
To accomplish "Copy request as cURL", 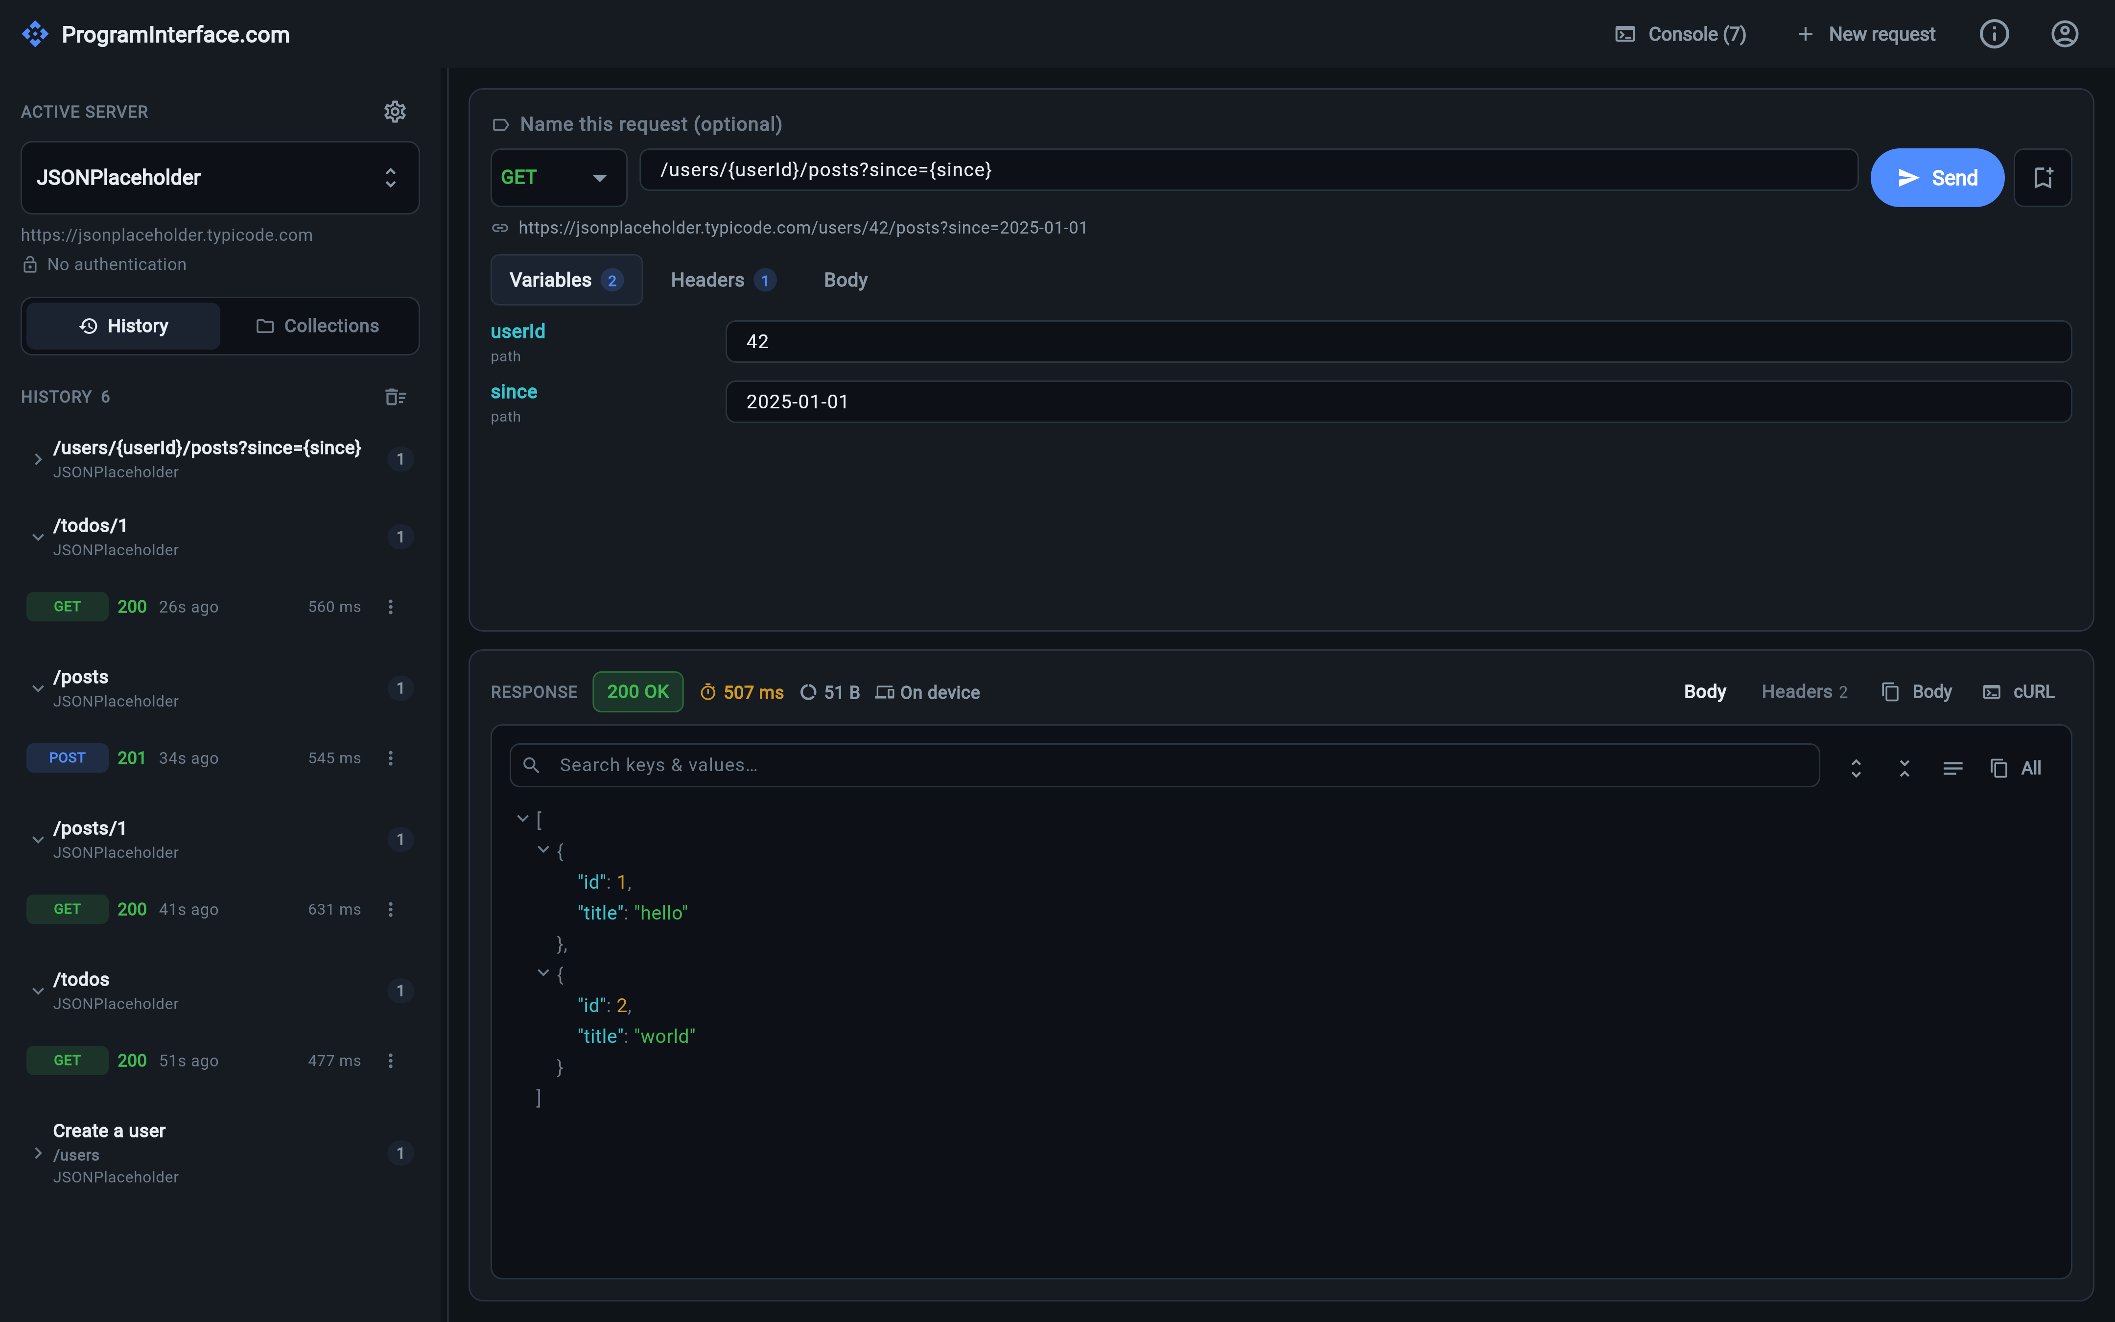I will click(2018, 691).
